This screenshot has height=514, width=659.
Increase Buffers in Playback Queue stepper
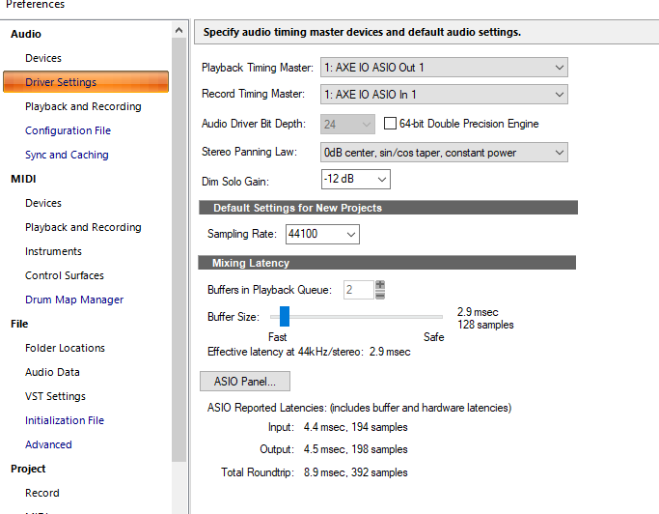click(x=380, y=285)
